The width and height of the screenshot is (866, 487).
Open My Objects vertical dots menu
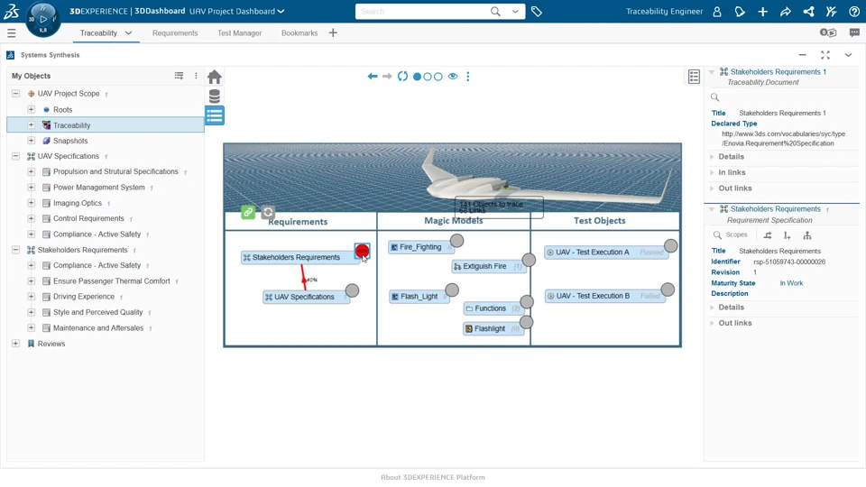[x=196, y=76]
